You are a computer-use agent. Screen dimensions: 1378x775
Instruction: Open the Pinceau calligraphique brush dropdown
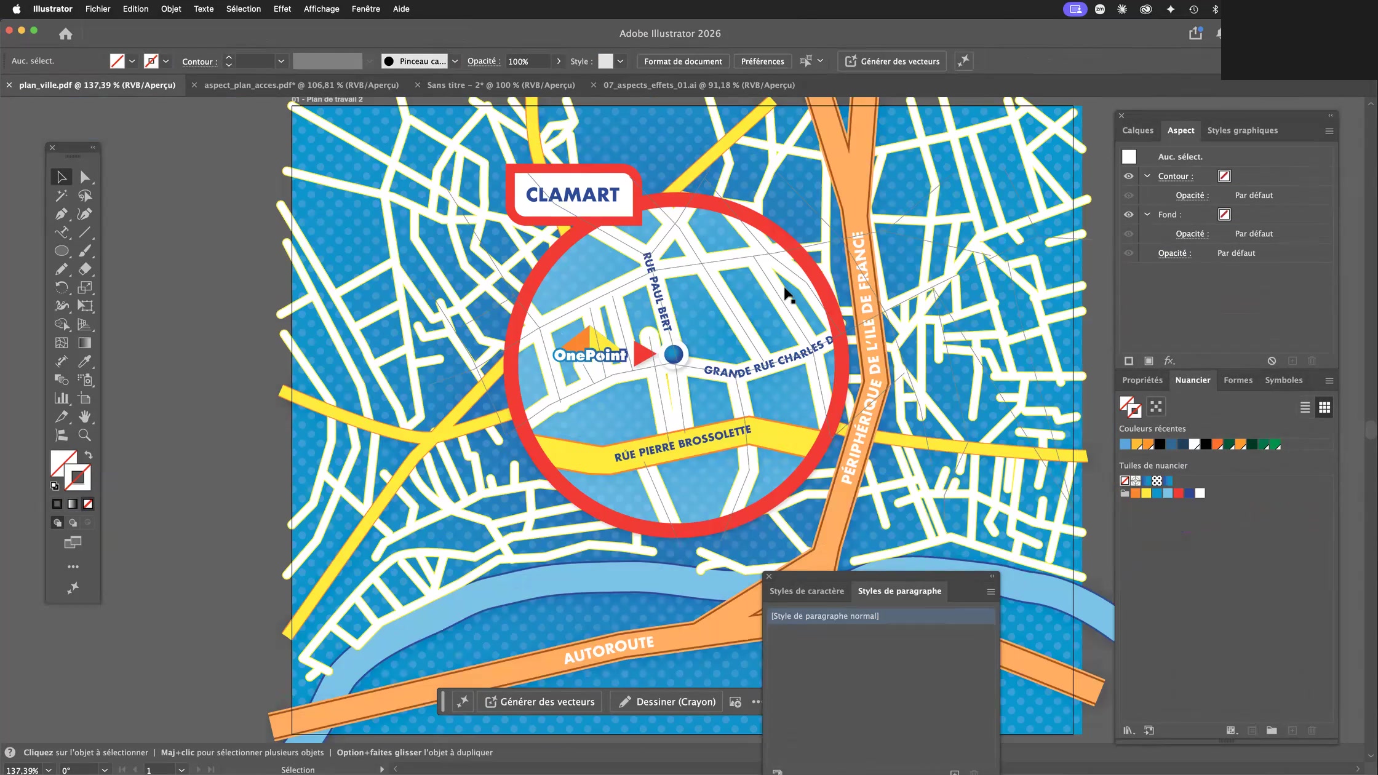coord(455,62)
